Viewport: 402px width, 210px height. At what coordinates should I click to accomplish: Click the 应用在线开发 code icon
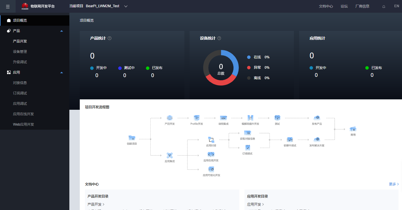[x=211, y=154]
